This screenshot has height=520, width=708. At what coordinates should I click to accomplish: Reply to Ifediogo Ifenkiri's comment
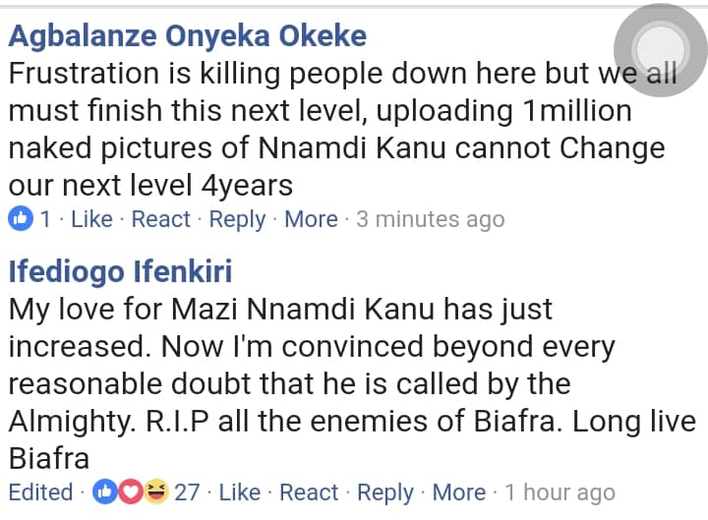pyautogui.click(x=385, y=491)
